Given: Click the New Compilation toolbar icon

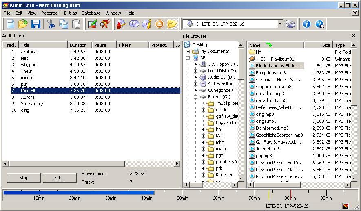Looking at the screenshot, I should tap(11, 24).
